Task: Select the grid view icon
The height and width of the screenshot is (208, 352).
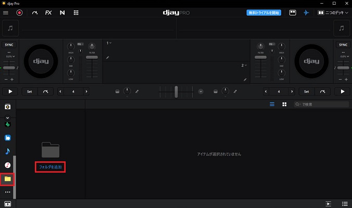Action: pyautogui.click(x=284, y=104)
